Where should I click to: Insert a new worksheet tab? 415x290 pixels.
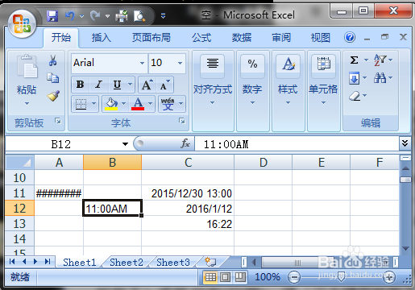[210, 262]
